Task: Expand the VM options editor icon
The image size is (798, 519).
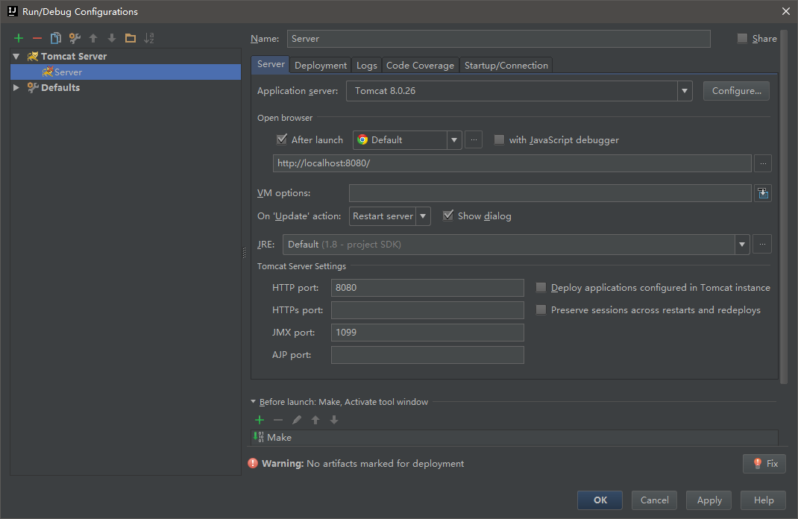Action: tap(763, 193)
